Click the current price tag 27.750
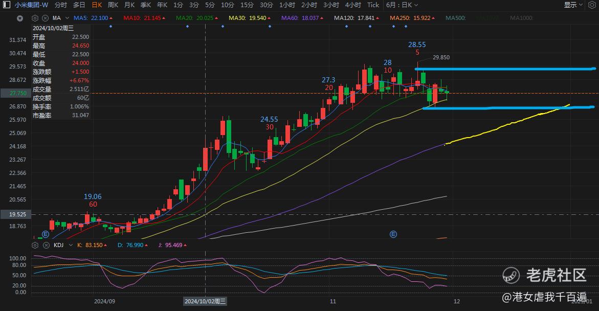This screenshot has width=599, height=311. tap(16, 93)
